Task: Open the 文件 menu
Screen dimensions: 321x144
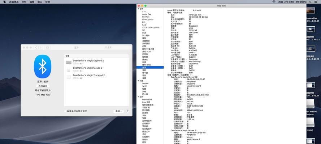Action: pyautogui.click(x=24, y=2)
